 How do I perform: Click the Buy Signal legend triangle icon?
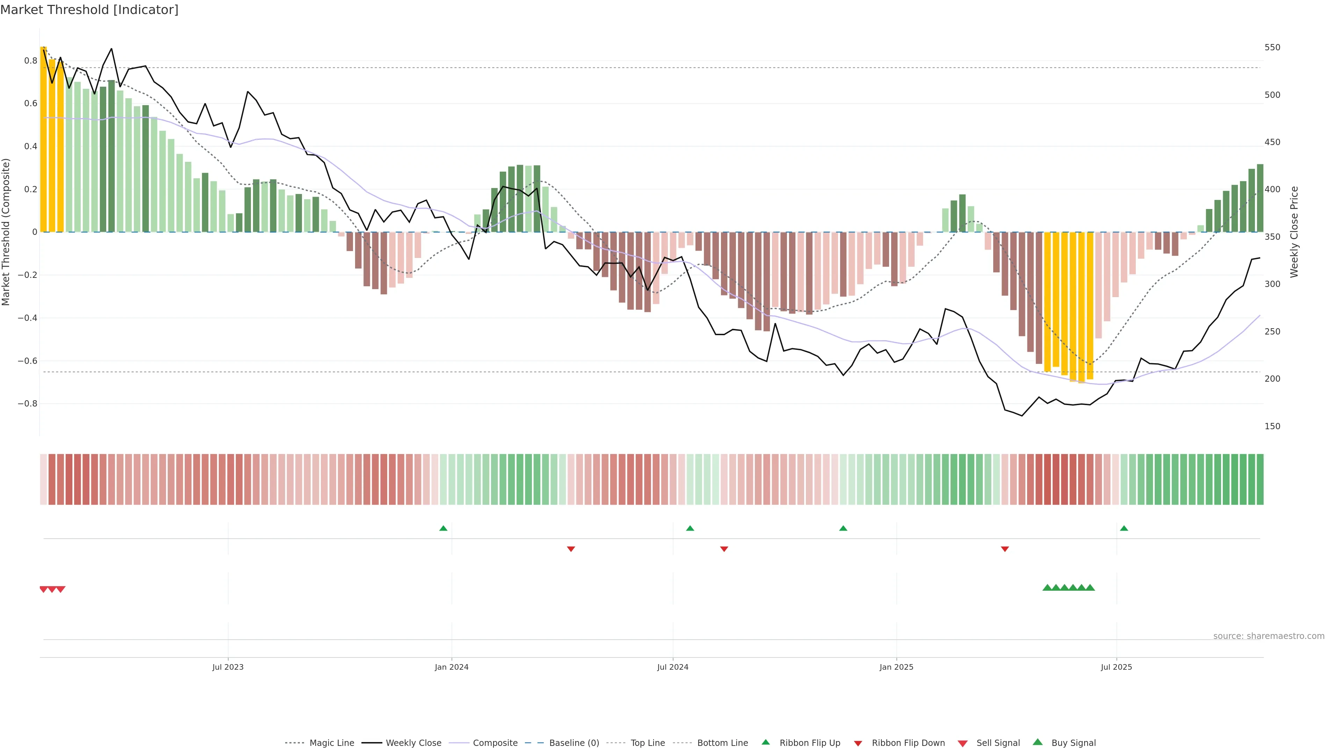coord(1038,742)
